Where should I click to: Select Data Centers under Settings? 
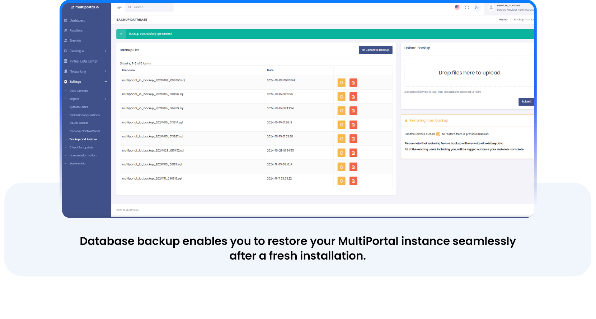click(79, 91)
